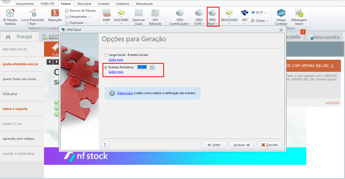Viewport: 345px width, 179px height.
Task: Click the 'Clique aqui' retificação link
Action: click(125, 93)
